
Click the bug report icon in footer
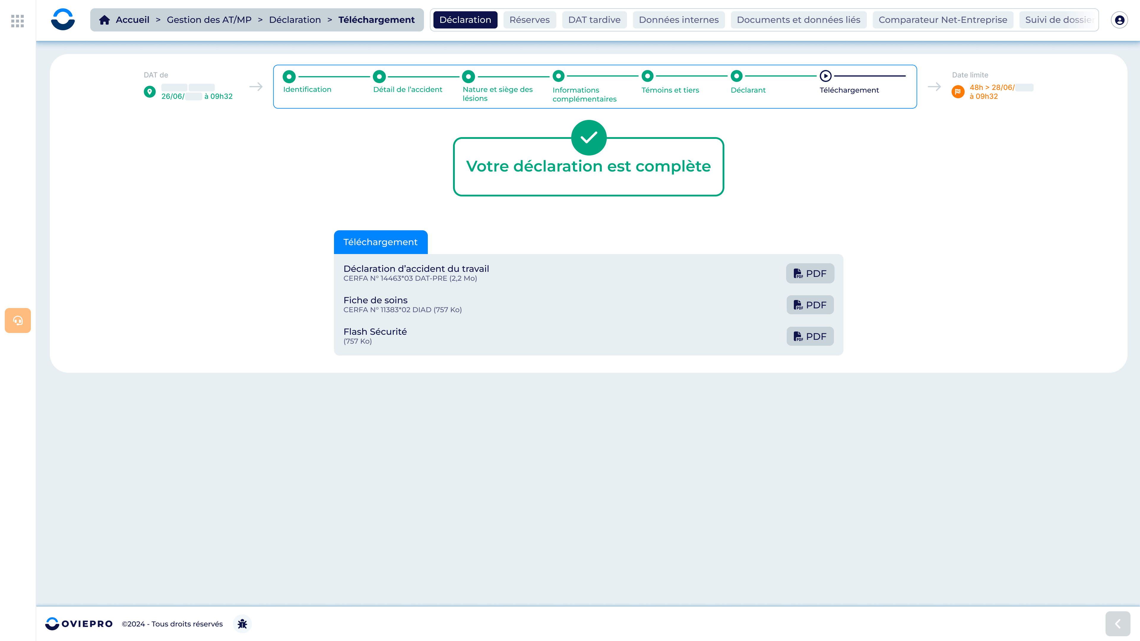pyautogui.click(x=242, y=624)
